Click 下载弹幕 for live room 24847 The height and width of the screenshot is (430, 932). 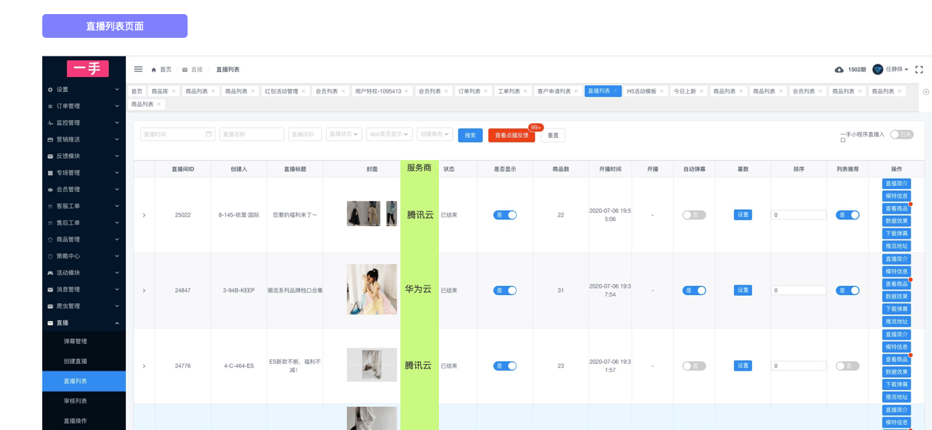coord(896,308)
